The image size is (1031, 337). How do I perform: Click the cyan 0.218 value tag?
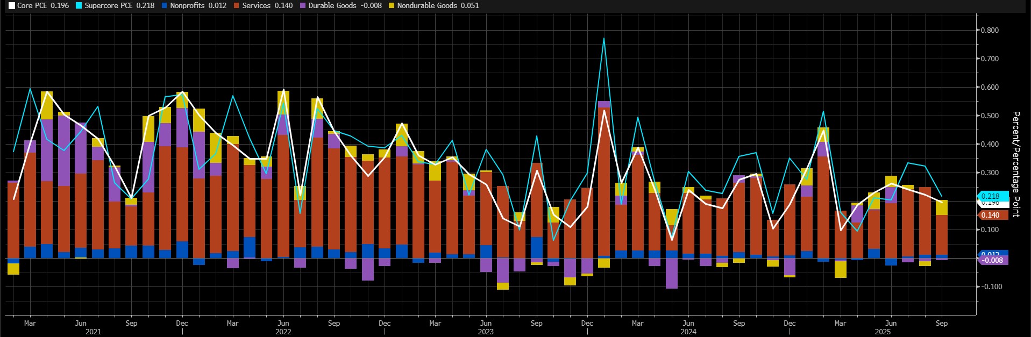click(x=991, y=197)
